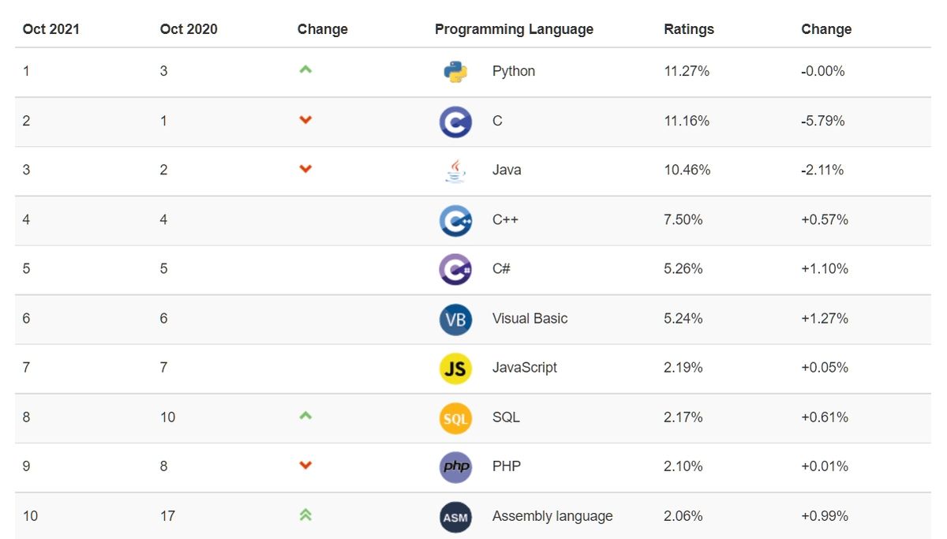Image resolution: width=947 pixels, height=539 pixels.
Task: Click the JavaScript JS yellow icon
Action: [455, 368]
